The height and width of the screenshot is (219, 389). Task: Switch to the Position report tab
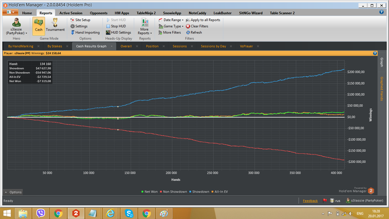152,46
